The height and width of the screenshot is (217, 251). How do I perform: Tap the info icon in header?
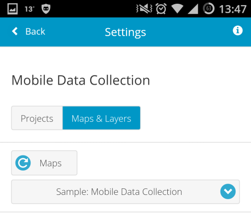[x=237, y=31]
